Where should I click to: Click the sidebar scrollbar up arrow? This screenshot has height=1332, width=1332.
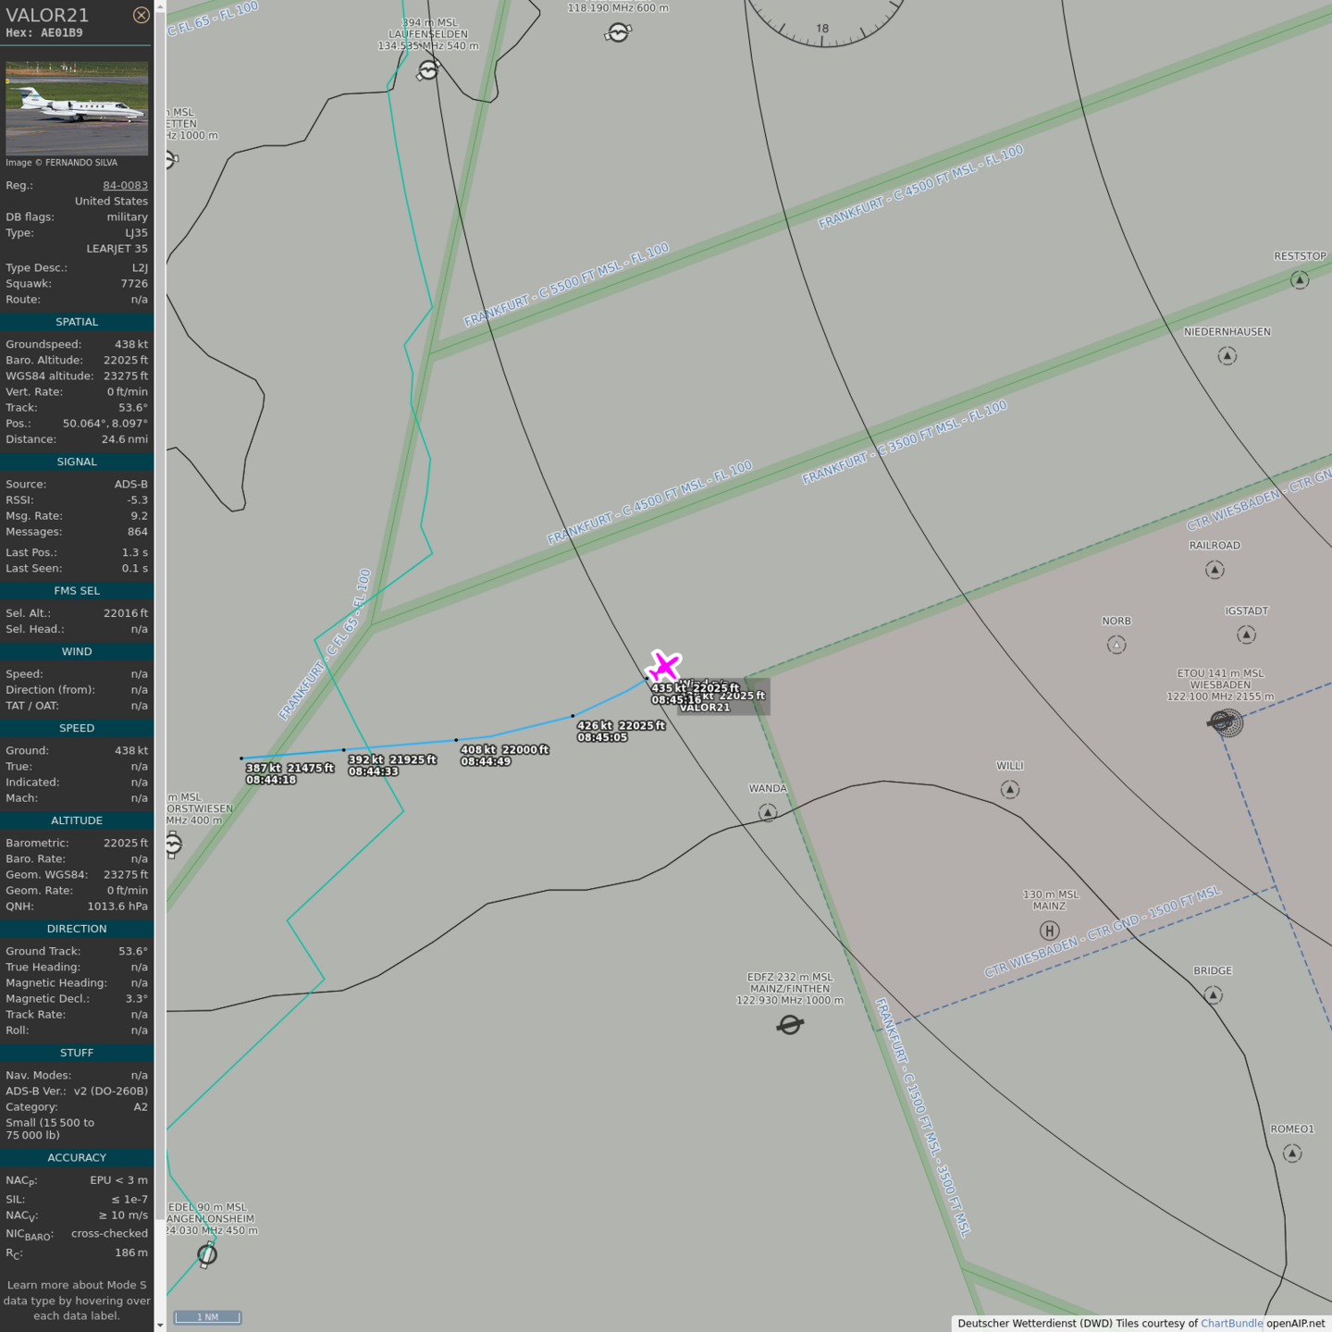[x=160, y=6]
